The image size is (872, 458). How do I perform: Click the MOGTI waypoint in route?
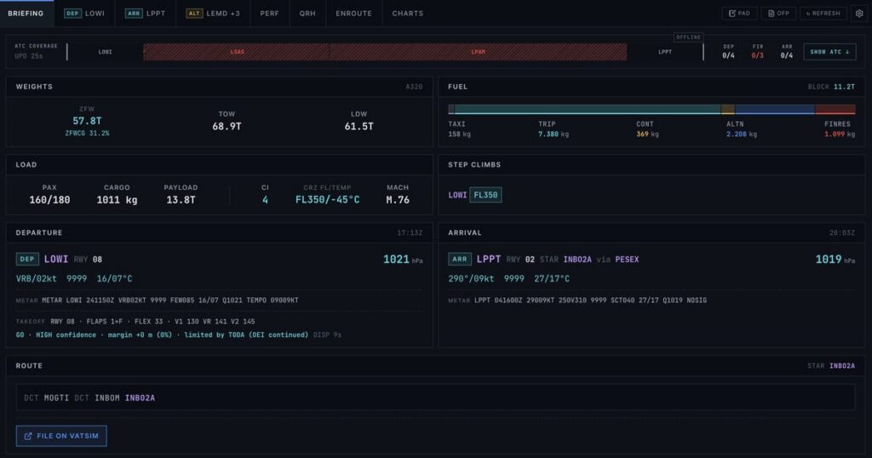pos(56,398)
